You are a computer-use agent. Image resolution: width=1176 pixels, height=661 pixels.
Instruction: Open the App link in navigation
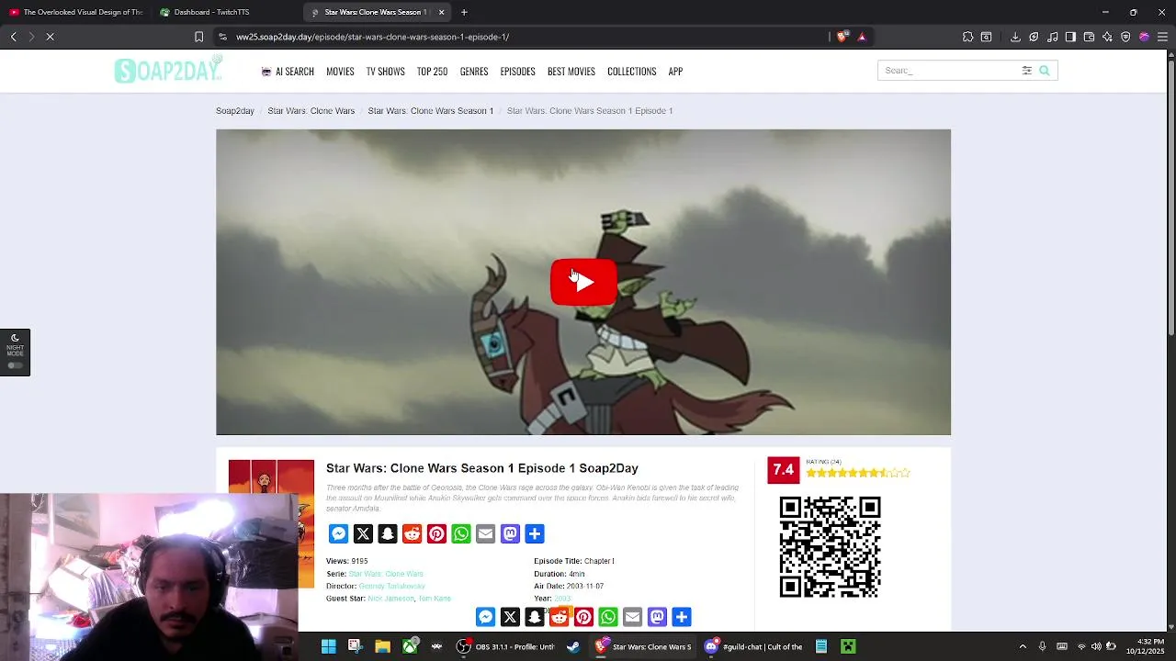(x=675, y=72)
